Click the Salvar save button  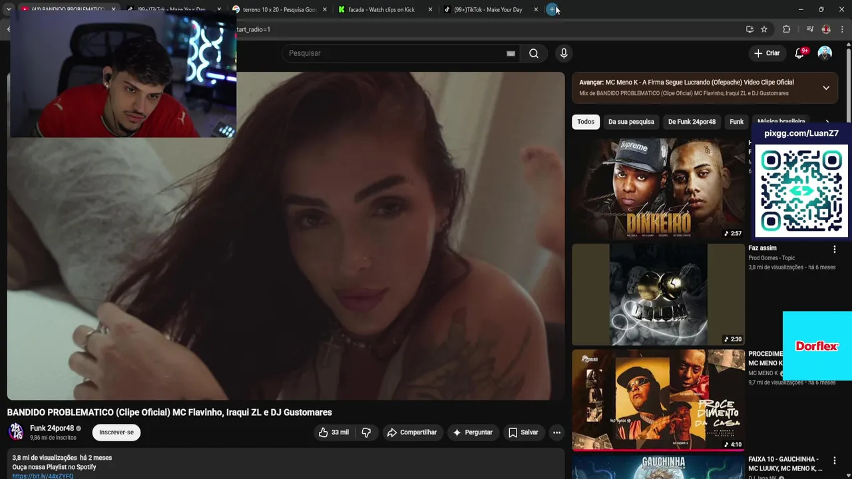[x=523, y=432]
